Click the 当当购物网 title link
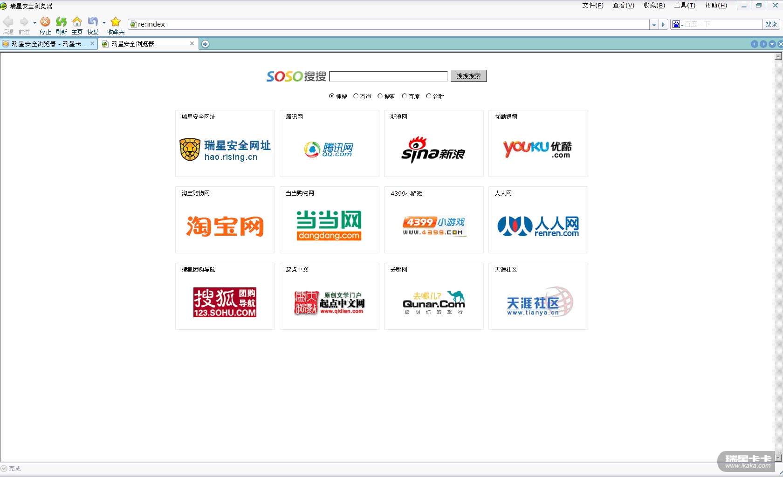This screenshot has height=477, width=783. (300, 193)
